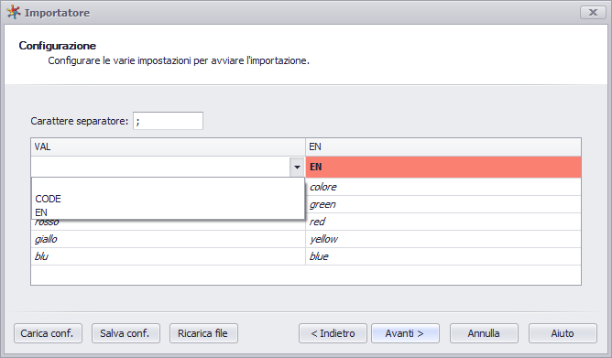Go back with the Indietro button
Image resolution: width=612 pixels, height=358 pixels.
[333, 333]
